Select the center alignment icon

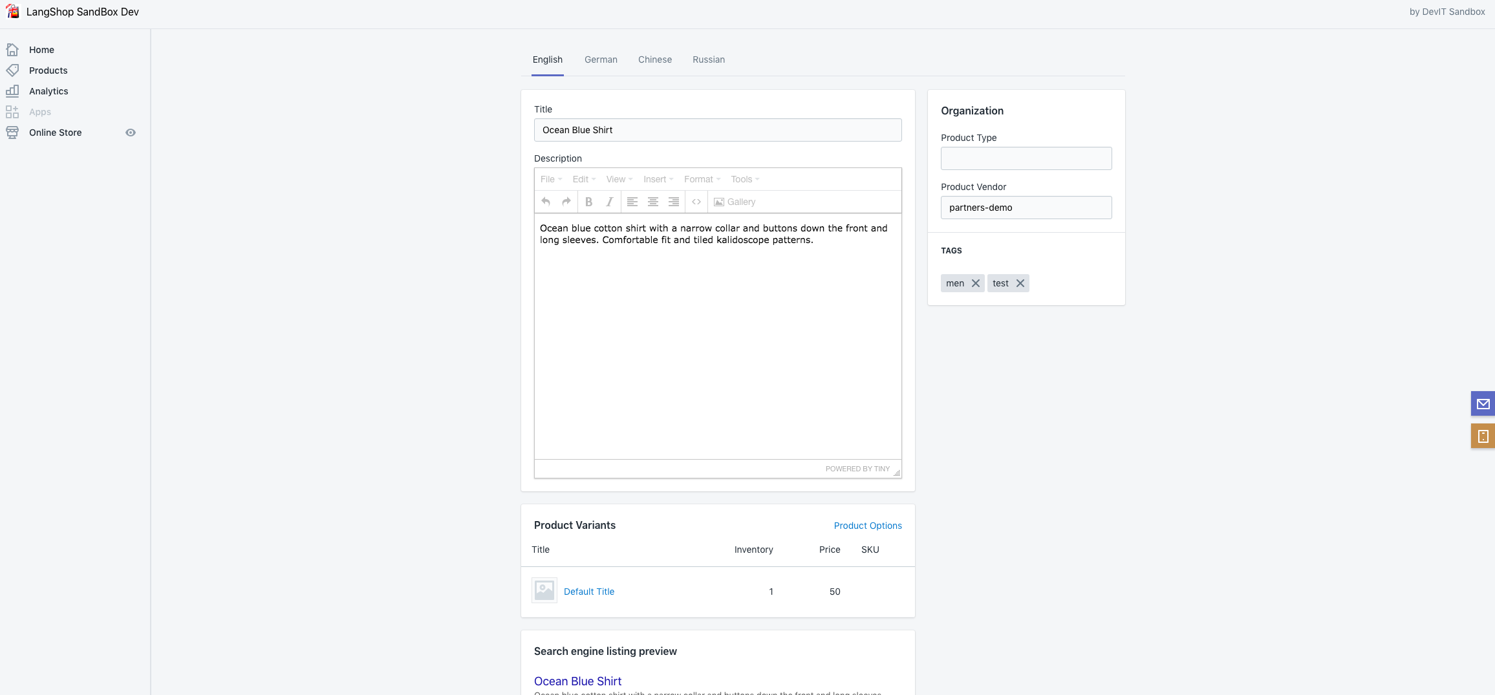652,201
